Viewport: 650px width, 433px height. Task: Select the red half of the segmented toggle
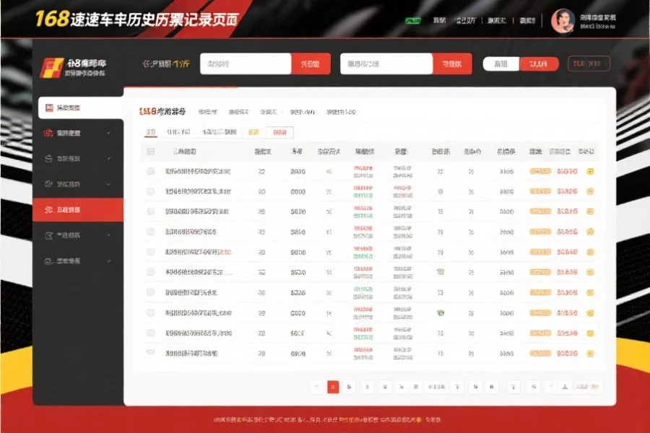(x=539, y=64)
